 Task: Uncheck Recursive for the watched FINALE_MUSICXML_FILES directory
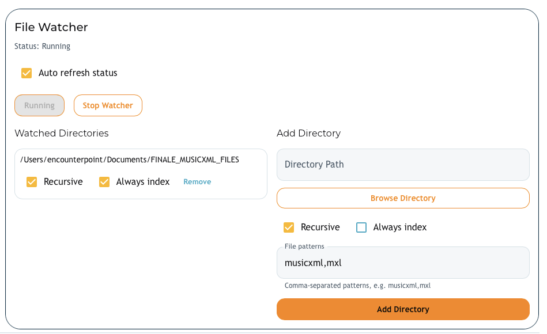tap(32, 182)
